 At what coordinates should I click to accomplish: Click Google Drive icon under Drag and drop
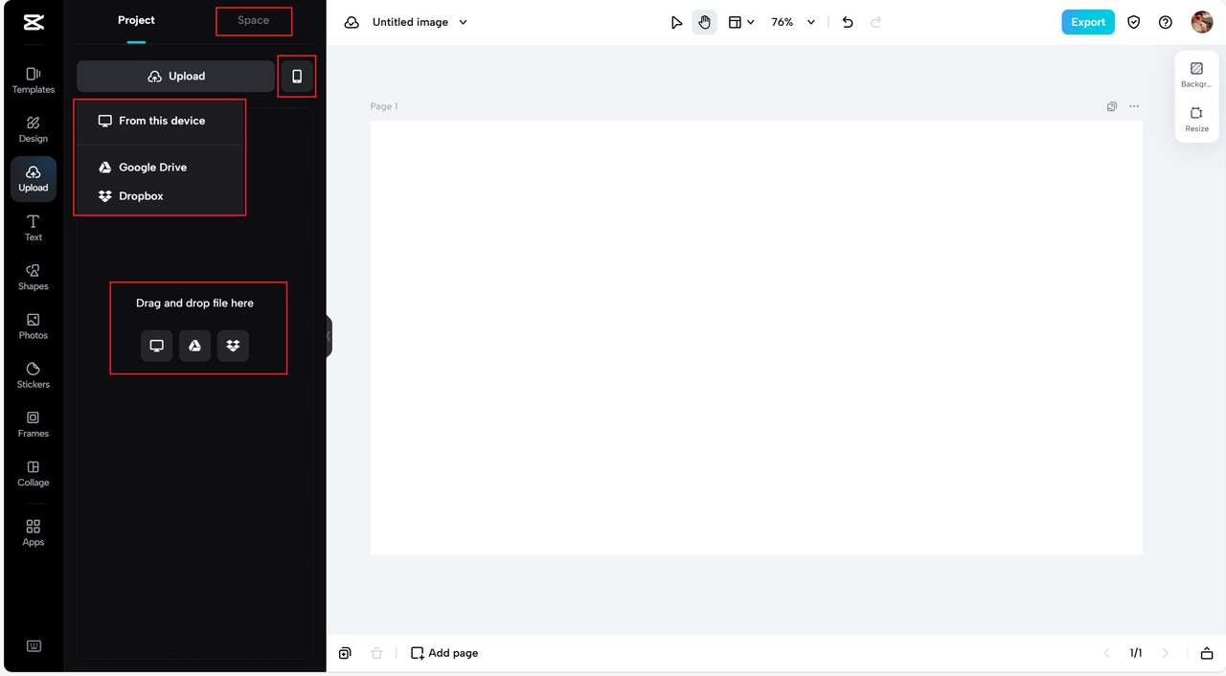[194, 346]
